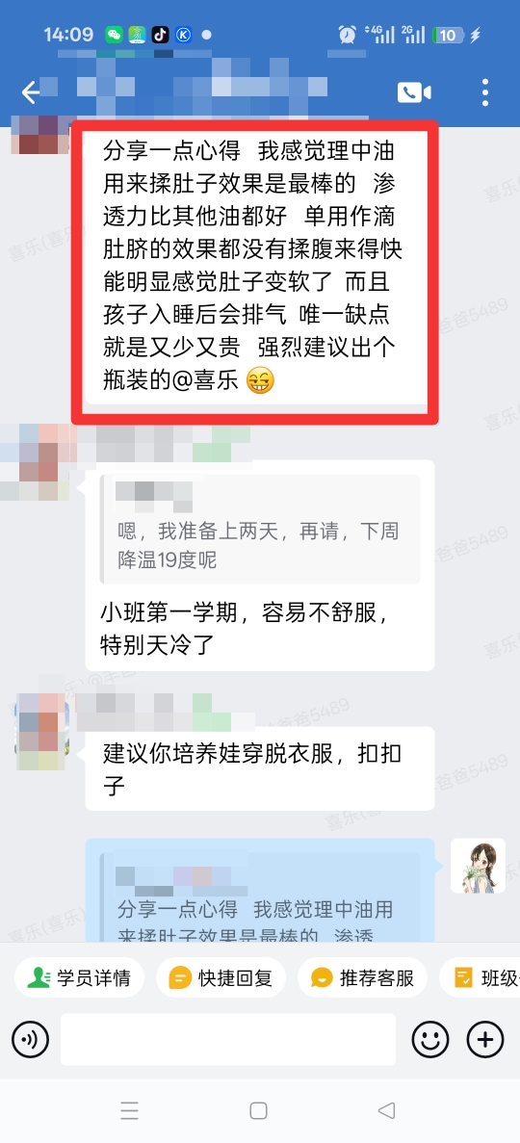Tap the blue quoted message bubble
The width and height of the screenshot is (520, 1143).
tap(260, 891)
